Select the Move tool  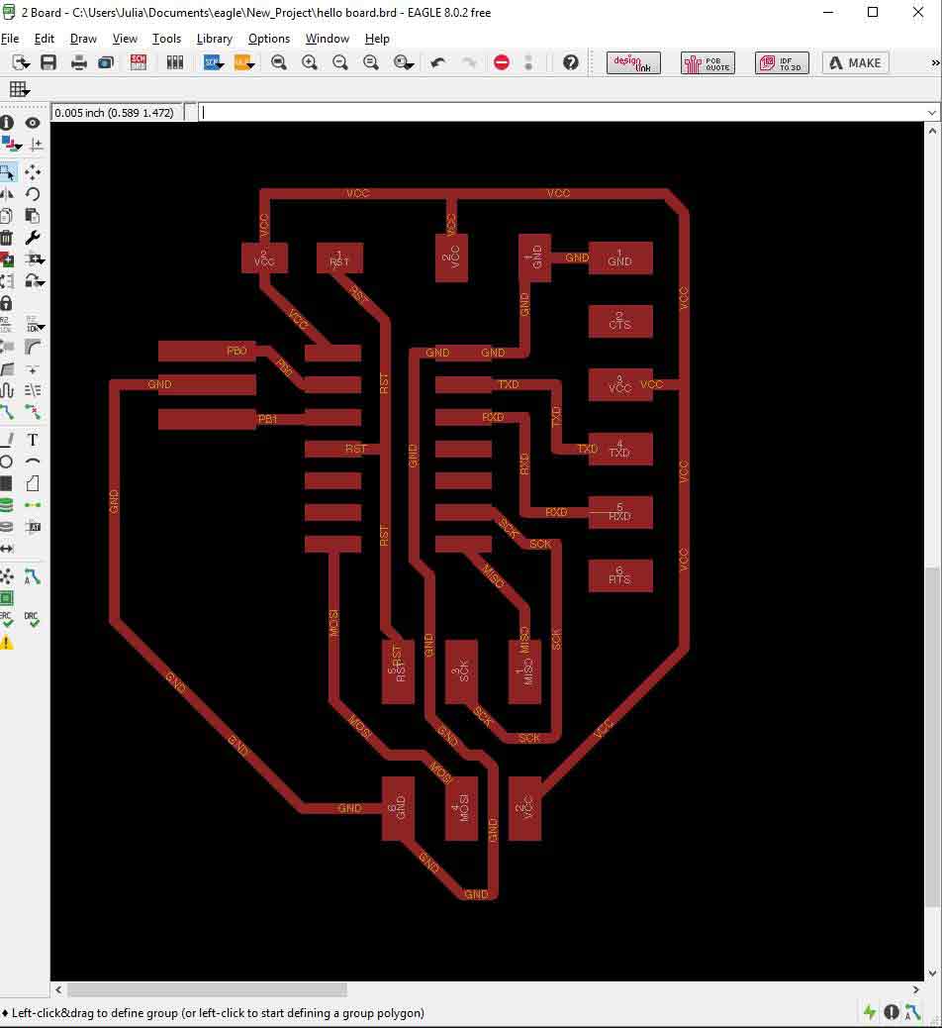[33, 172]
